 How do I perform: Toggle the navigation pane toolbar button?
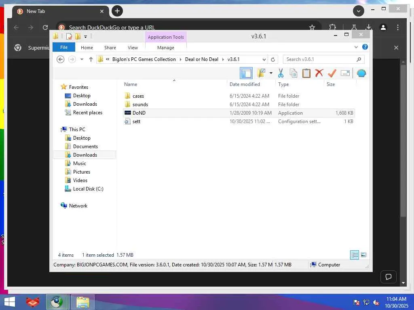246,73
